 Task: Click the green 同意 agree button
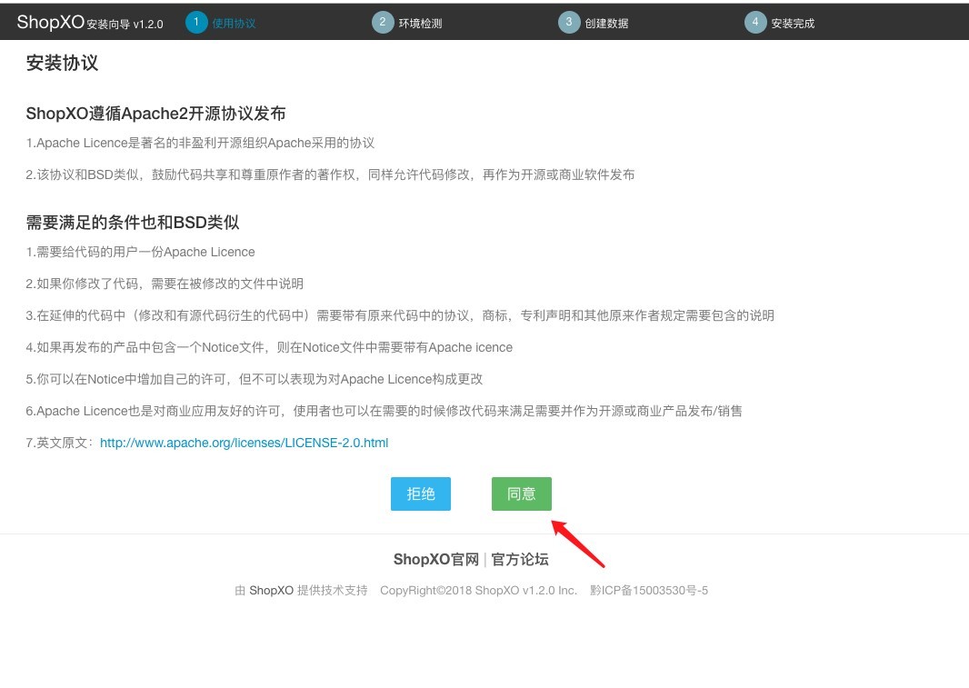pyautogui.click(x=521, y=494)
